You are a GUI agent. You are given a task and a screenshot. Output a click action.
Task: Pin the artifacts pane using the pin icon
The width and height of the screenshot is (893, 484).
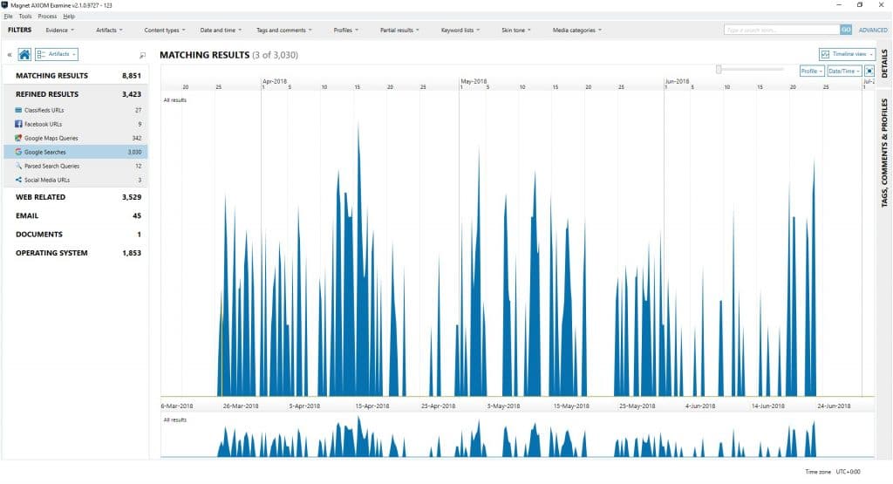click(142, 55)
